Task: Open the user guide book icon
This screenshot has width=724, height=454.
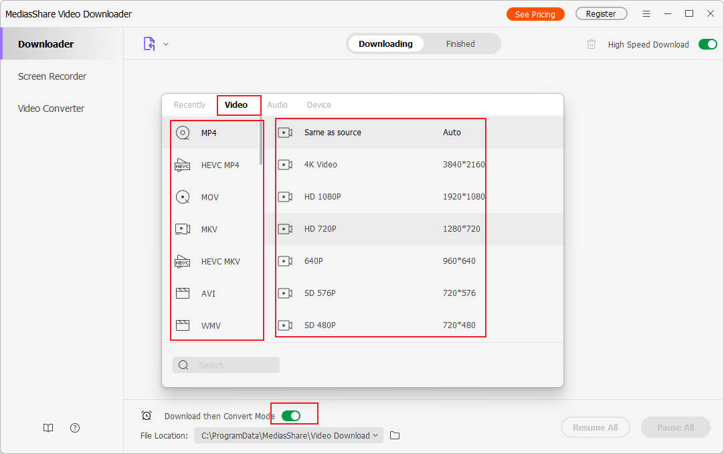Action: click(x=48, y=428)
